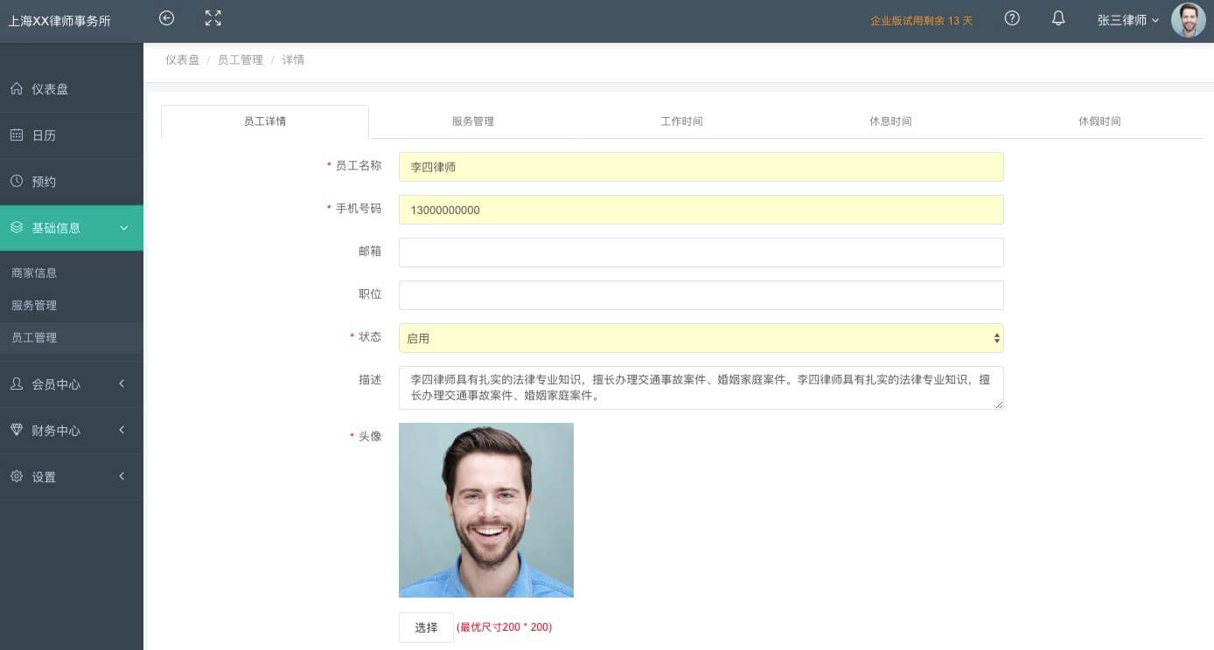Open 预约 in the sidebar
Viewport: 1214px width, 650px height.
[x=44, y=182]
